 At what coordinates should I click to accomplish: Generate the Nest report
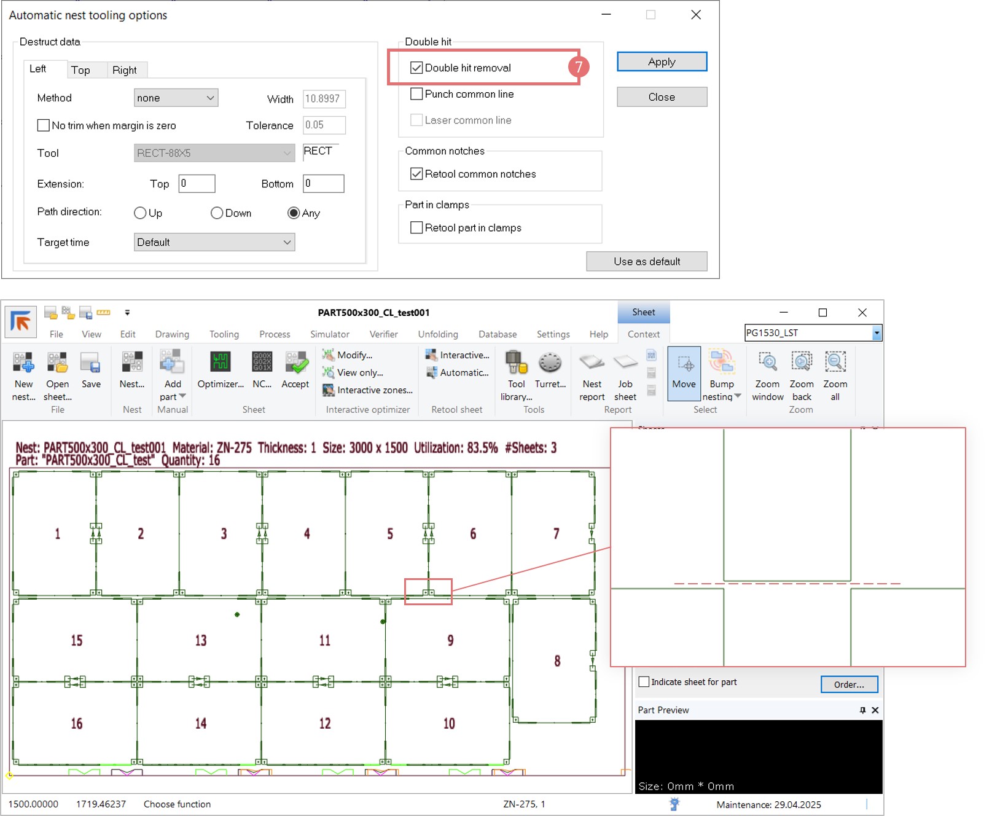(x=592, y=364)
